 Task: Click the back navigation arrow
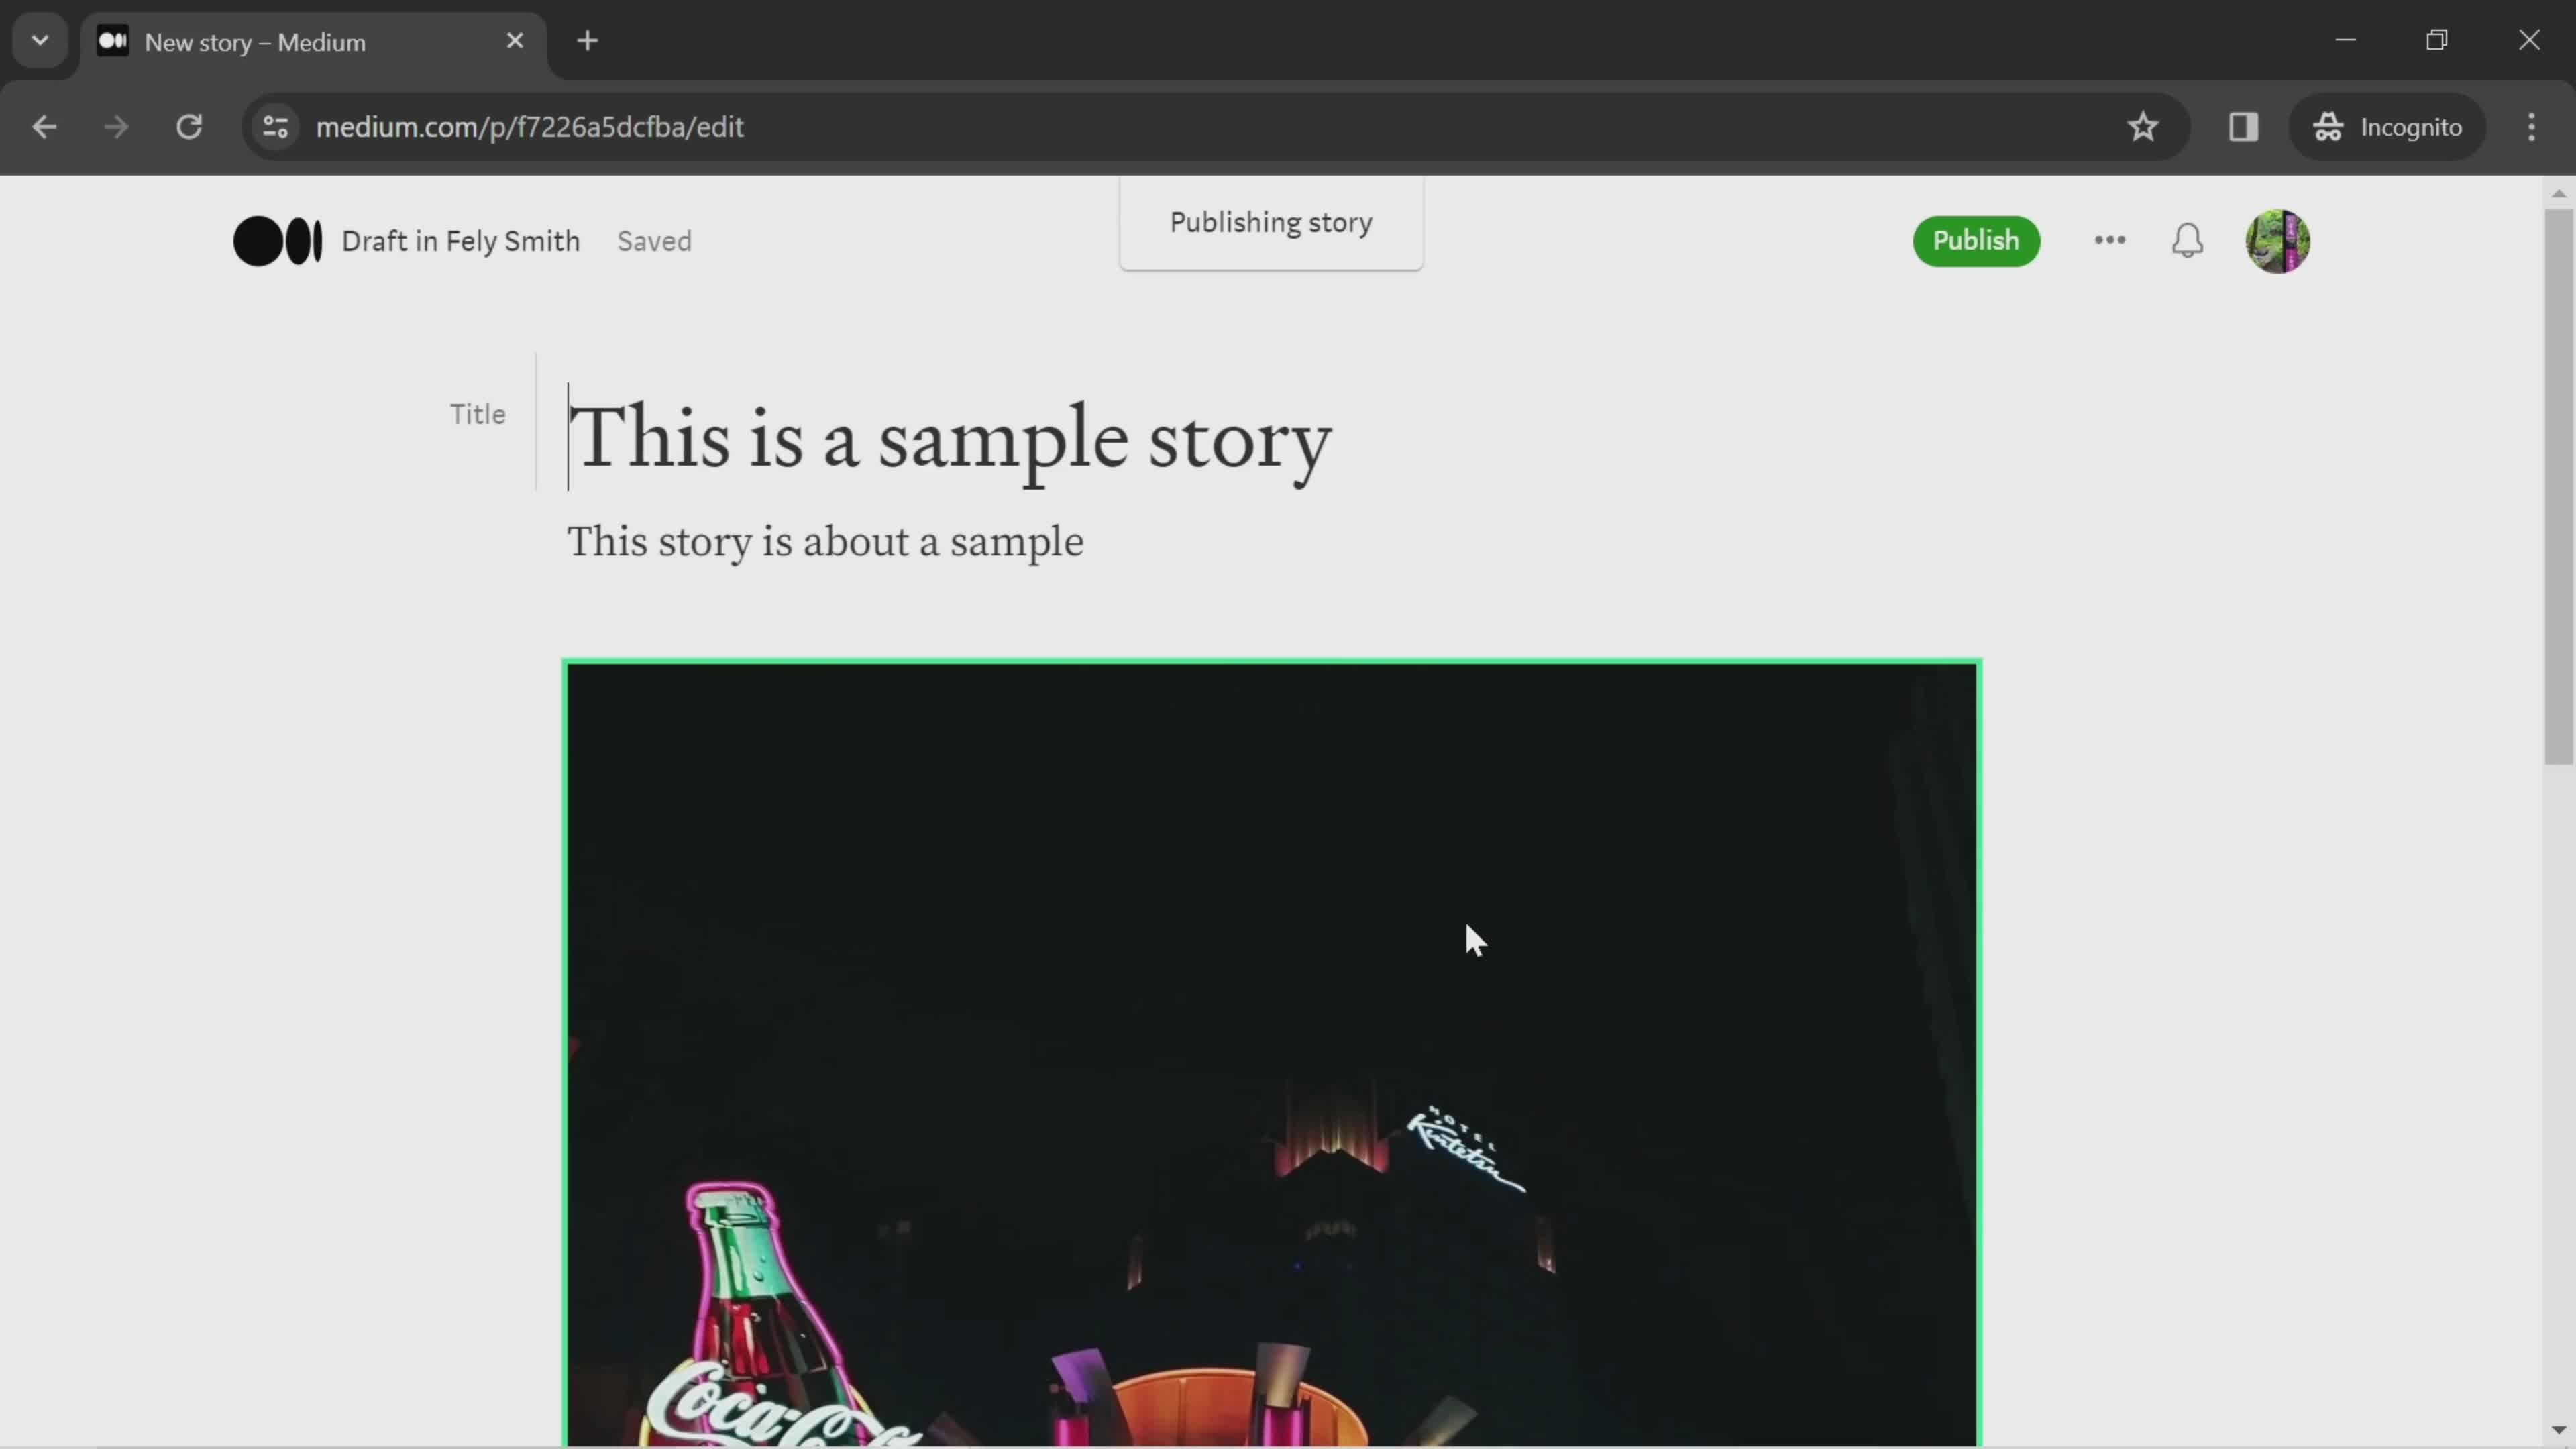click(x=44, y=125)
